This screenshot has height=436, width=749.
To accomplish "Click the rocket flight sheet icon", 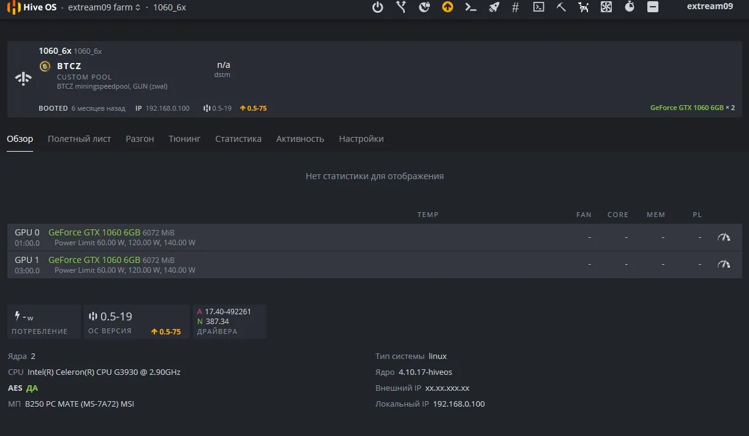I will coord(494,7).
